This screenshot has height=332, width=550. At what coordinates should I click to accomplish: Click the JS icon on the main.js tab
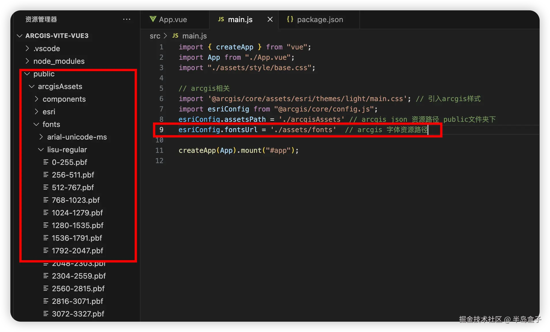click(221, 19)
